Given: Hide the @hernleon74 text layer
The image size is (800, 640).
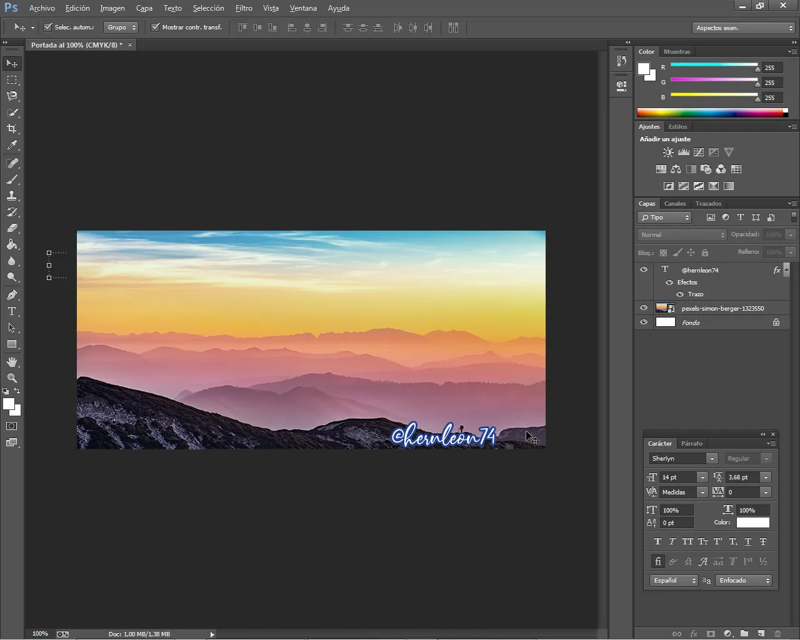Looking at the screenshot, I should [x=644, y=270].
